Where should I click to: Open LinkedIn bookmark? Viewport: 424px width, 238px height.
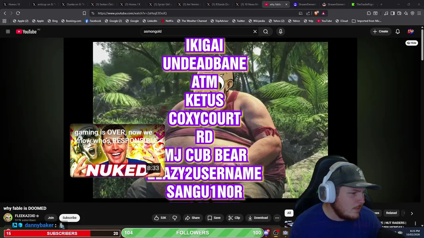pyautogui.click(x=150, y=21)
